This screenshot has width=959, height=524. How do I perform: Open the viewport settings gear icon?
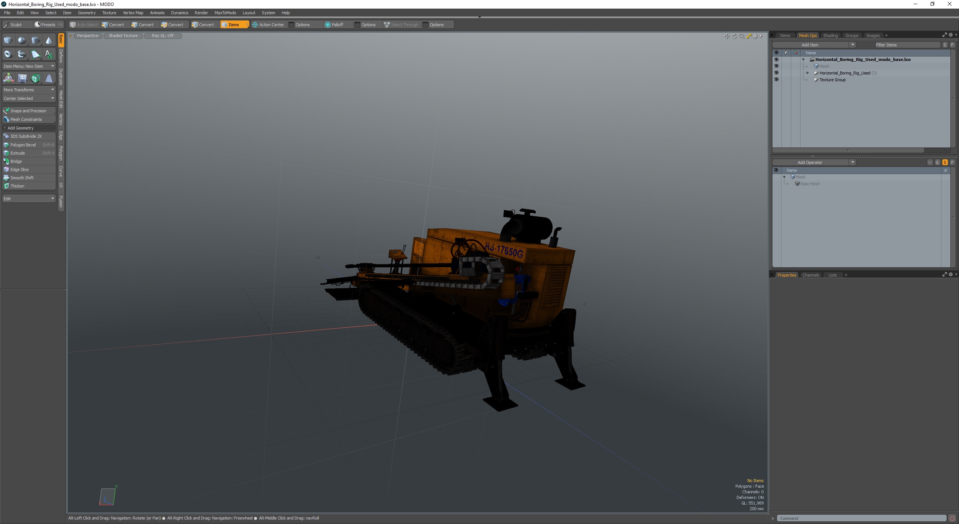(x=755, y=36)
